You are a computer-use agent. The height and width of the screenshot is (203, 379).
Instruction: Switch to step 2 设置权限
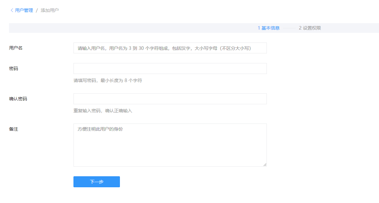310,28
